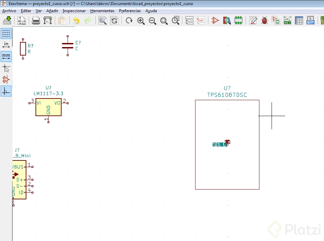Toggle grid visibility in left toolbar
This screenshot has height=241, width=324.
click(6, 33)
